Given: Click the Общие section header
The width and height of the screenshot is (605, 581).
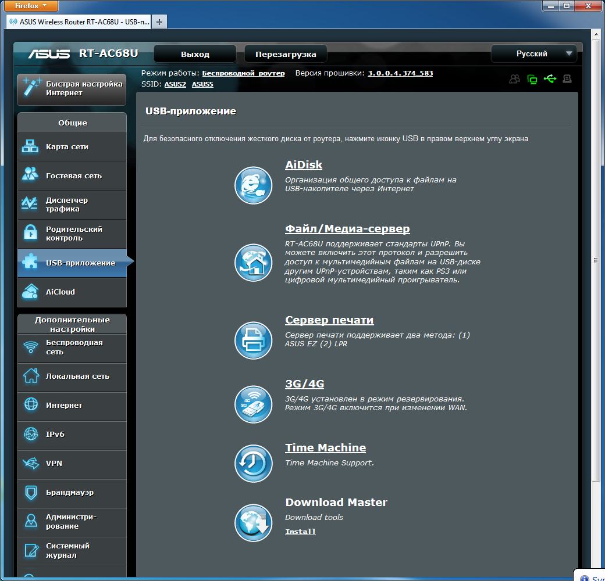Looking at the screenshot, I should coord(72,123).
